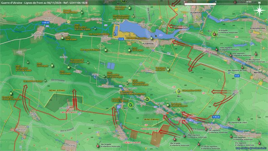Select the 5e brigade d'infanterie motorisée circled marker
The width and height of the screenshot is (268, 151).
214,34
